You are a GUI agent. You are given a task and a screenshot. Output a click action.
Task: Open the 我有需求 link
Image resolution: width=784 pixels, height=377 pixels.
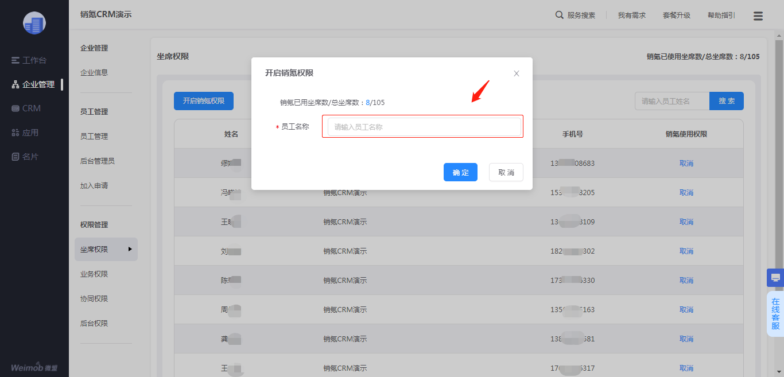632,15
